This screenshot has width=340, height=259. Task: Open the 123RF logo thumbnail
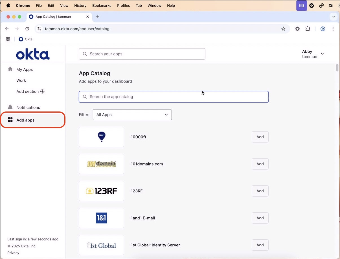click(102, 191)
